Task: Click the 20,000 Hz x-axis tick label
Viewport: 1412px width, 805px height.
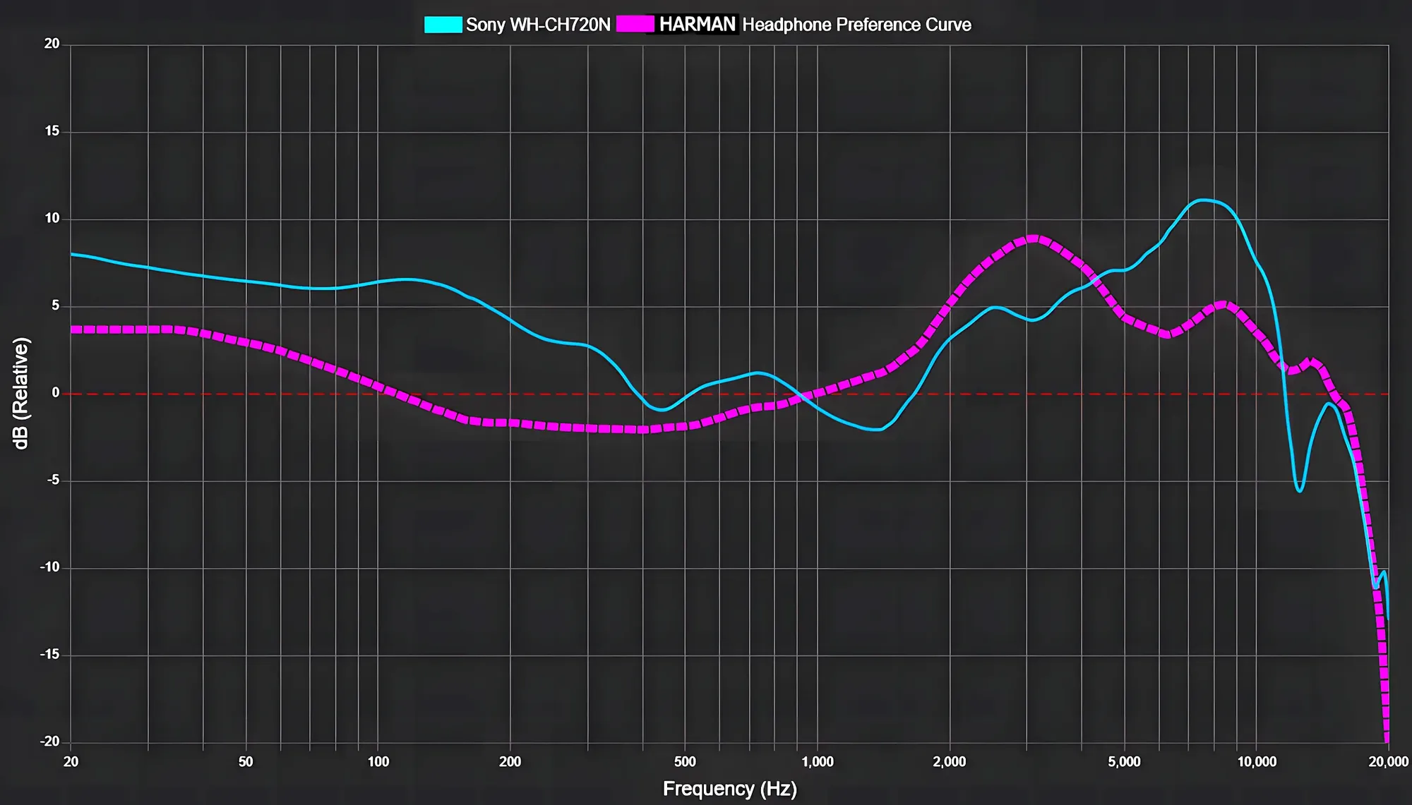Action: click(x=1387, y=762)
